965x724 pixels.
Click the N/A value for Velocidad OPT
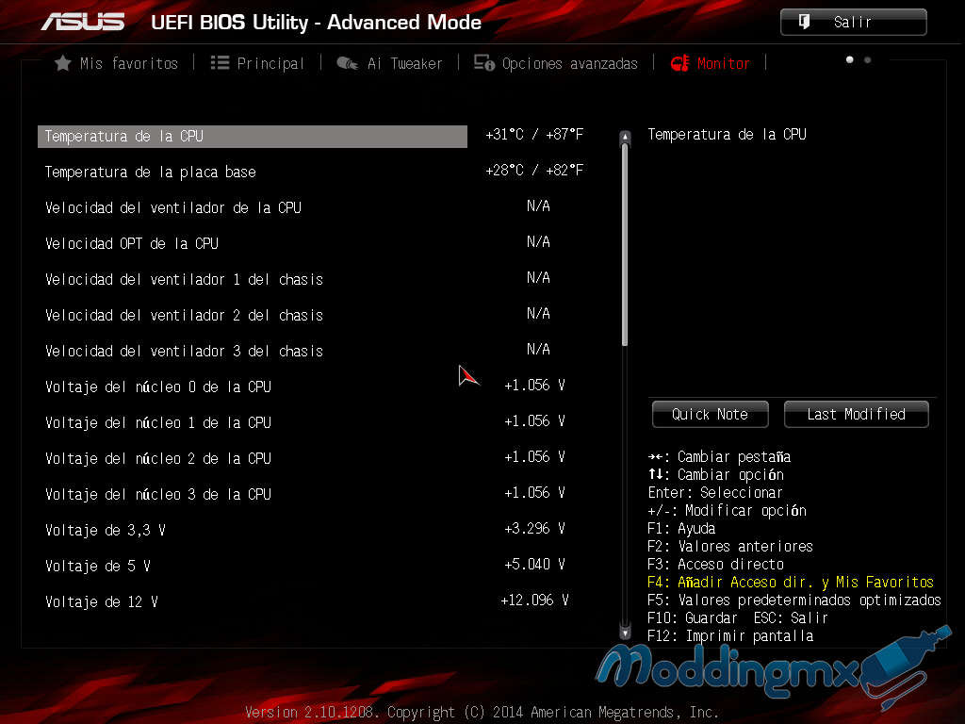pos(538,241)
